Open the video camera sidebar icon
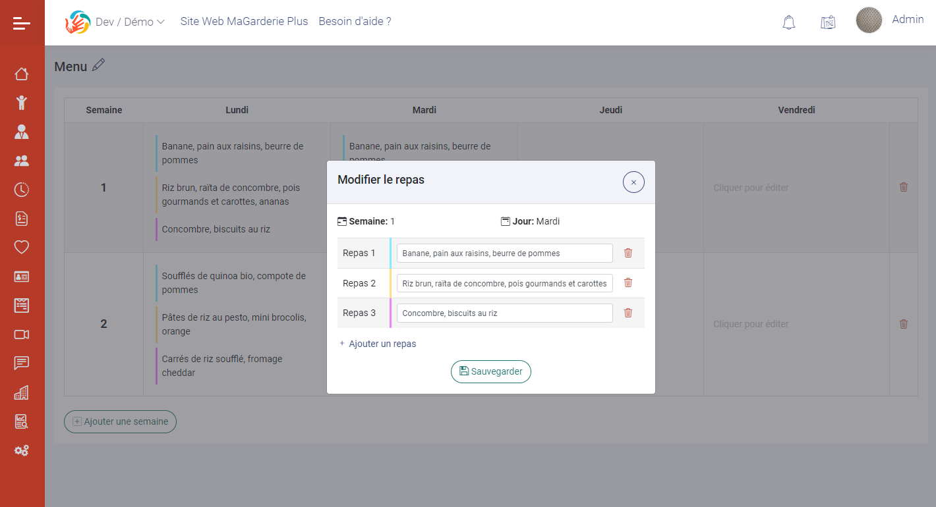This screenshot has height=507, width=936. click(22, 334)
